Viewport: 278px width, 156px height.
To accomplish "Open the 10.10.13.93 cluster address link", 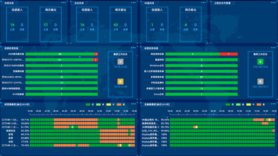I will (x=120, y=67).
